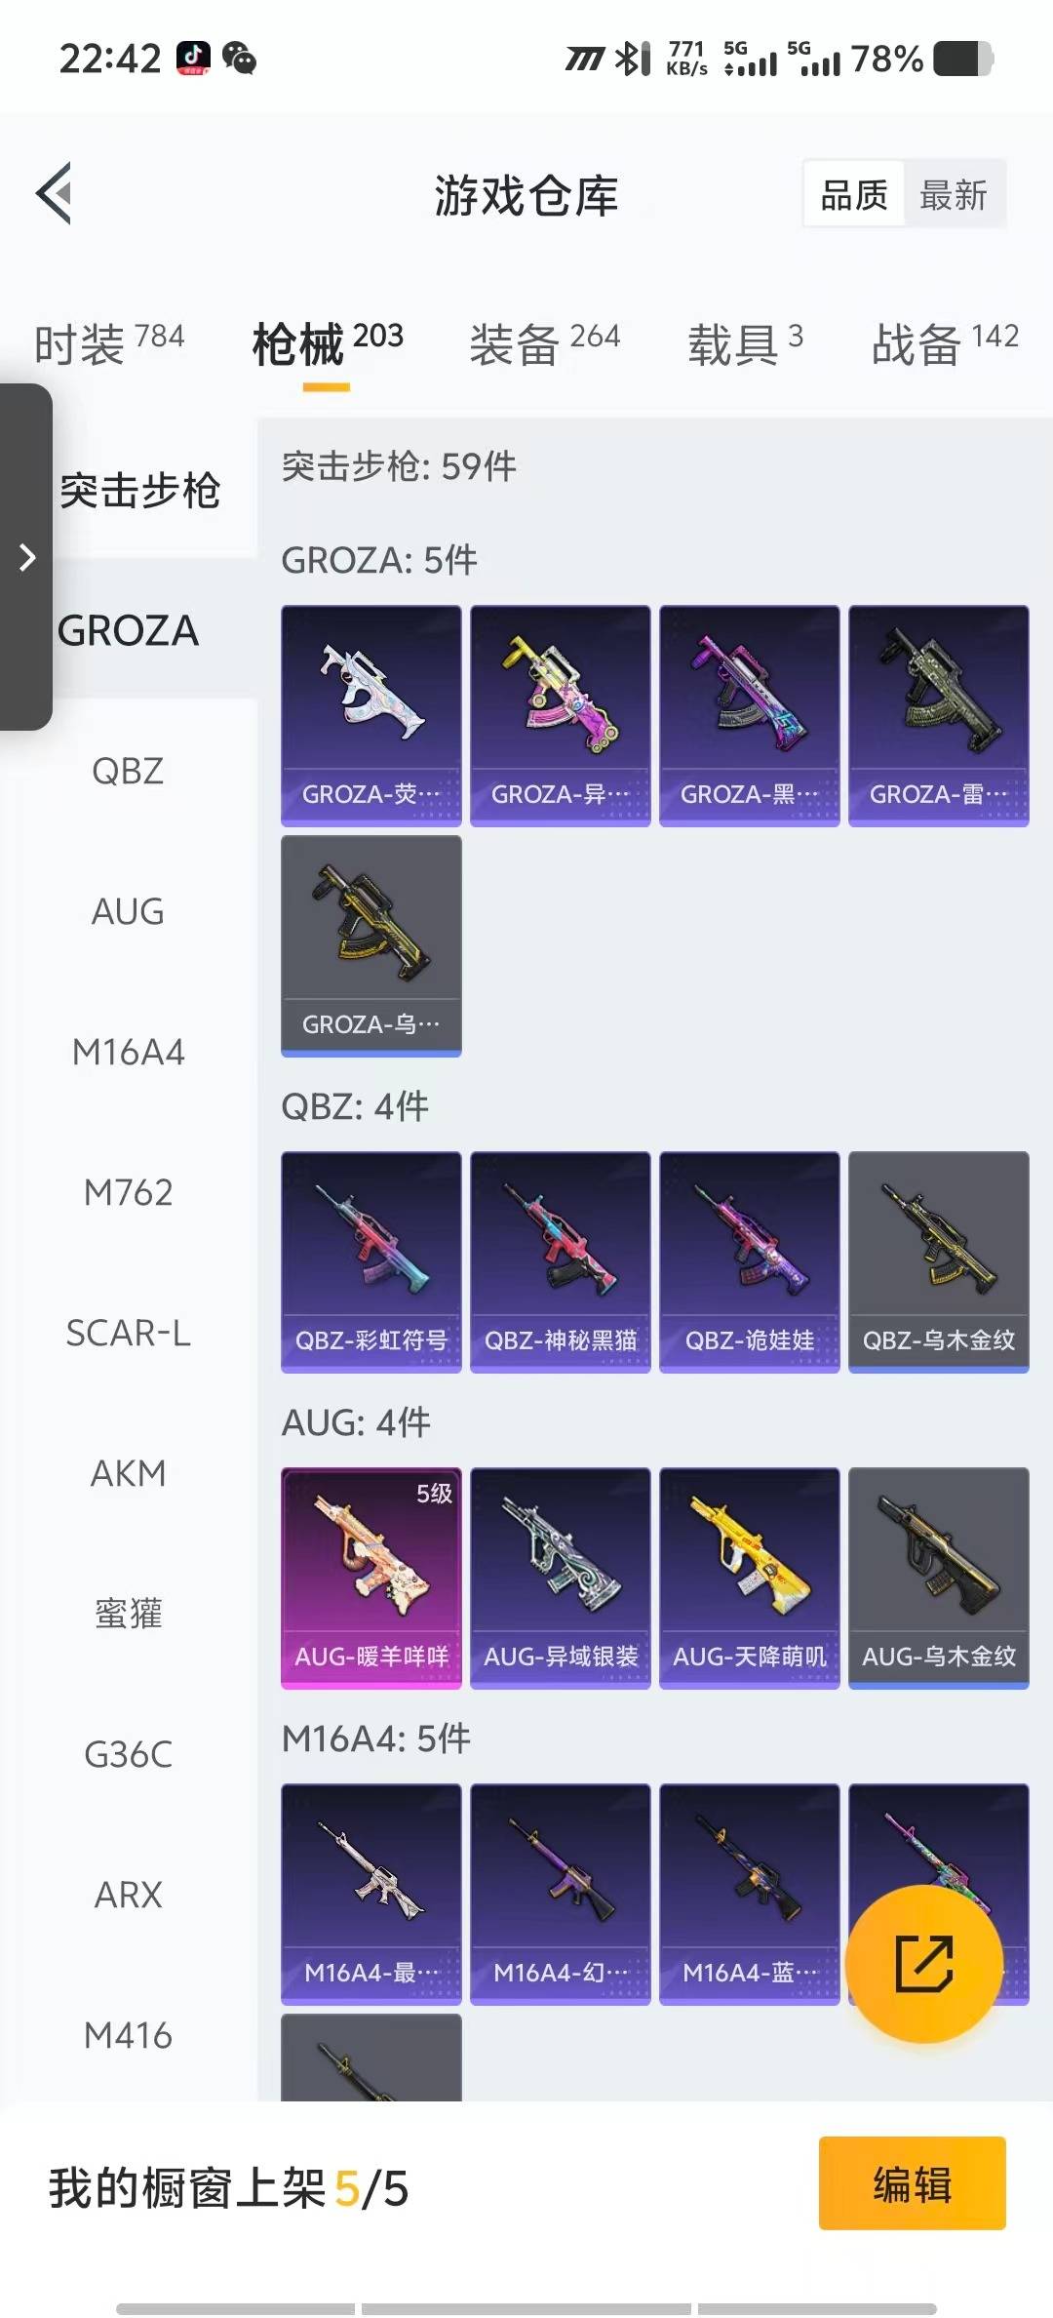
Task: Expand the dark side drawer chevron
Action: click(26, 557)
